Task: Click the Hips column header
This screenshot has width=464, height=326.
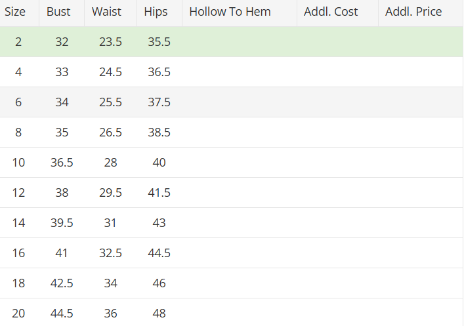Action: tap(156, 12)
